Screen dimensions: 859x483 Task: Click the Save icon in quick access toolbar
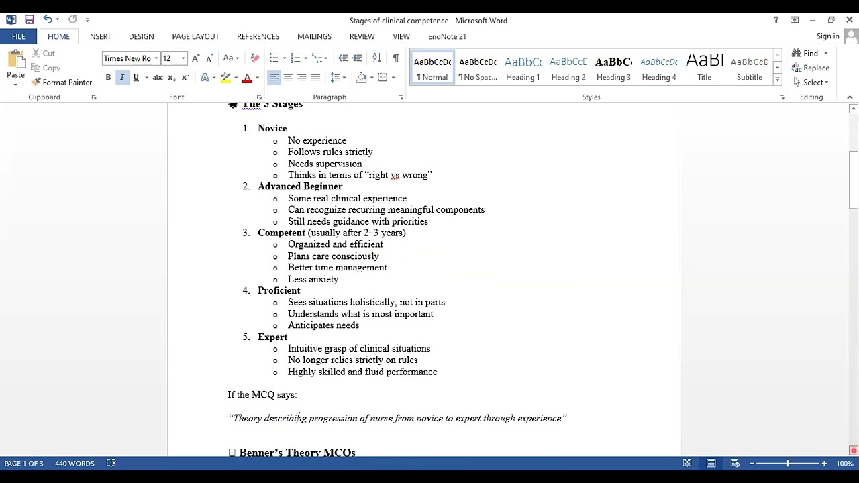[29, 20]
